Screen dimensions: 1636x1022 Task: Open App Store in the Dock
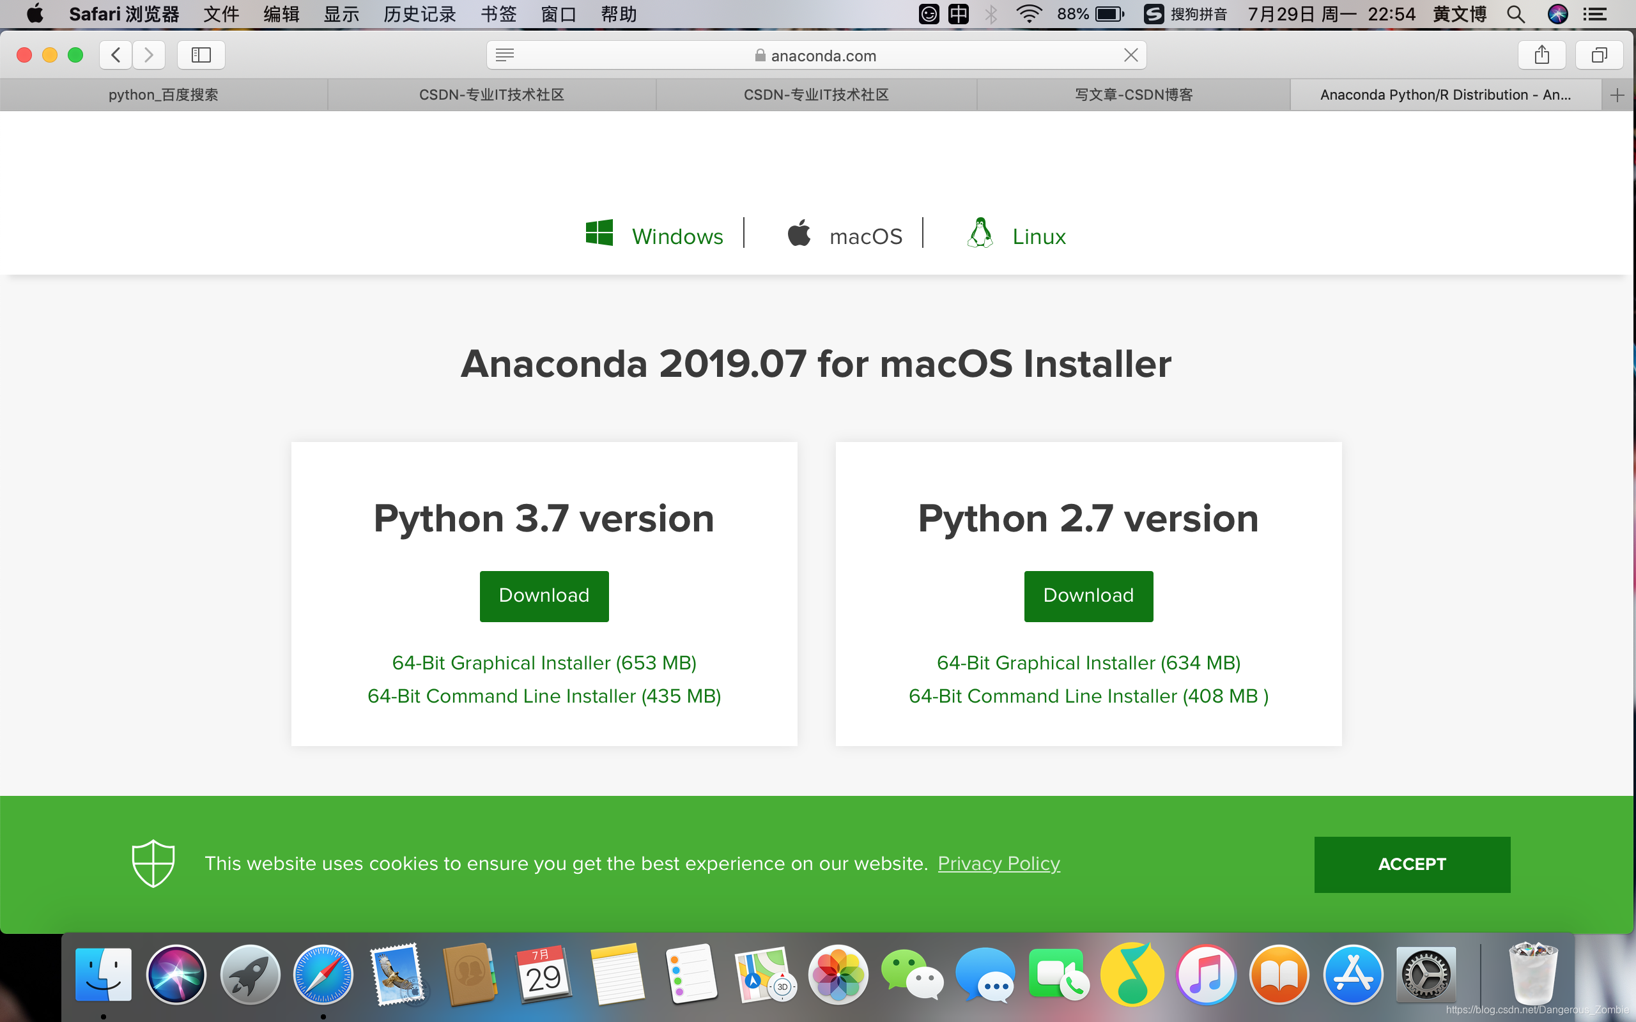click(x=1353, y=974)
